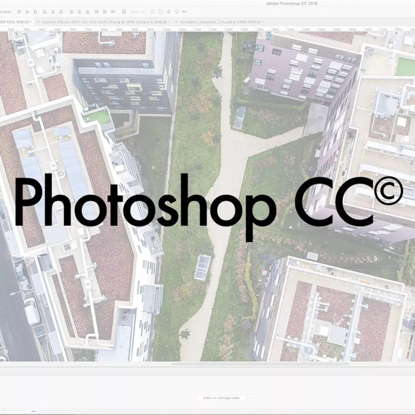The height and width of the screenshot is (415, 415).
Task: Click the timeline zoom-in mountain icon
Action: (33, 411)
